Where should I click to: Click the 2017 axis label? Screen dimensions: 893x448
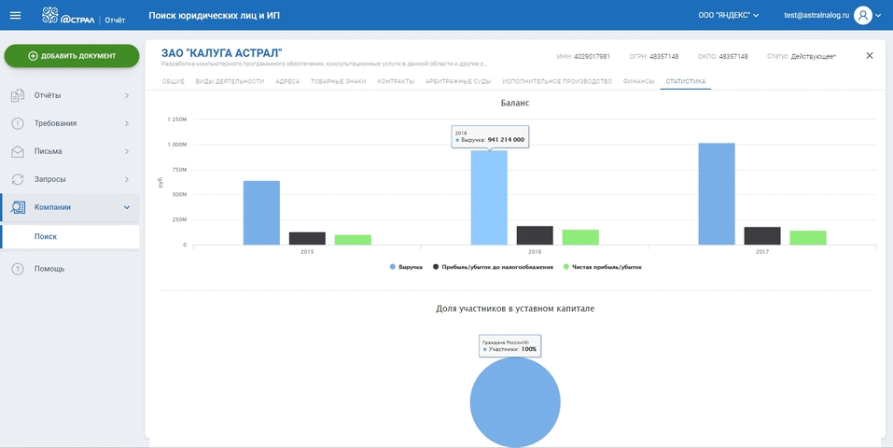(762, 252)
